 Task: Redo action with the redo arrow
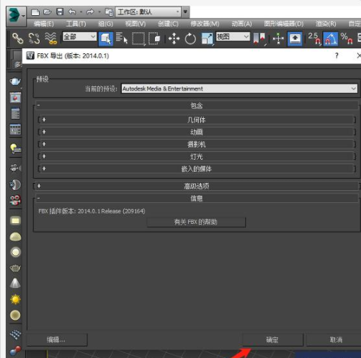point(90,12)
